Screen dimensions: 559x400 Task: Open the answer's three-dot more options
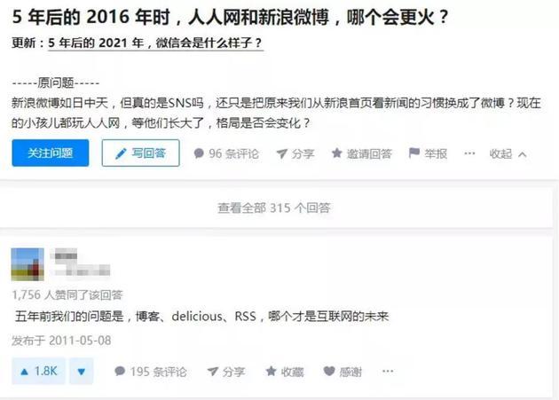(388, 371)
